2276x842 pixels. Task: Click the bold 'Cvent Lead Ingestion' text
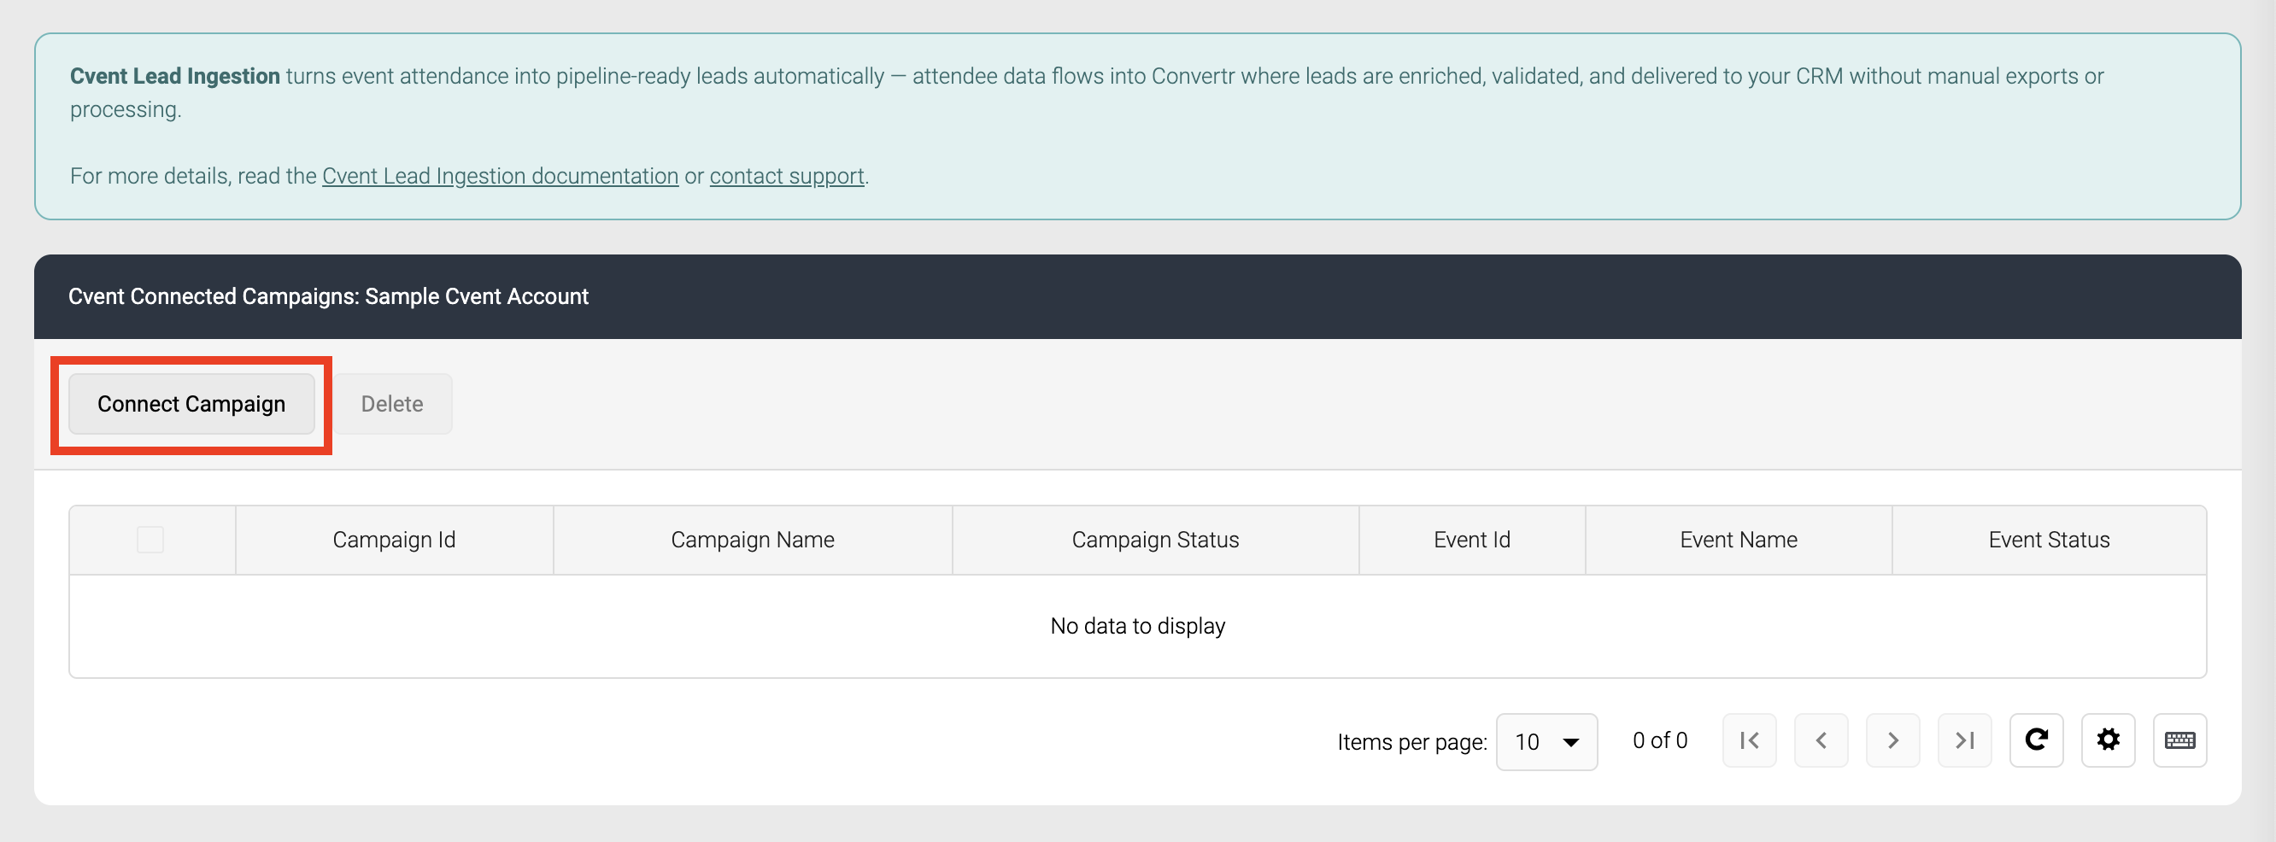pos(175,76)
